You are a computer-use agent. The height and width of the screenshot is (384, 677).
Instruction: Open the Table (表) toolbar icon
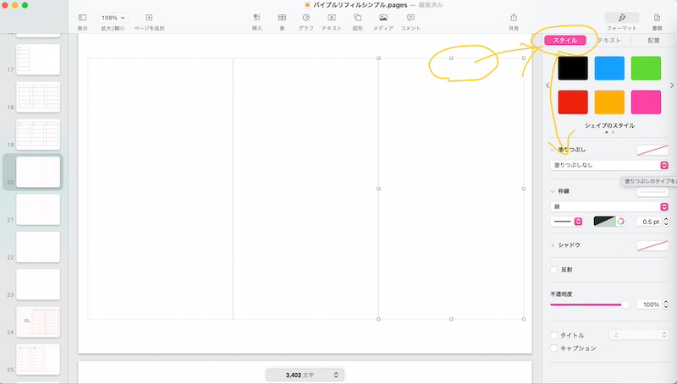pos(282,18)
